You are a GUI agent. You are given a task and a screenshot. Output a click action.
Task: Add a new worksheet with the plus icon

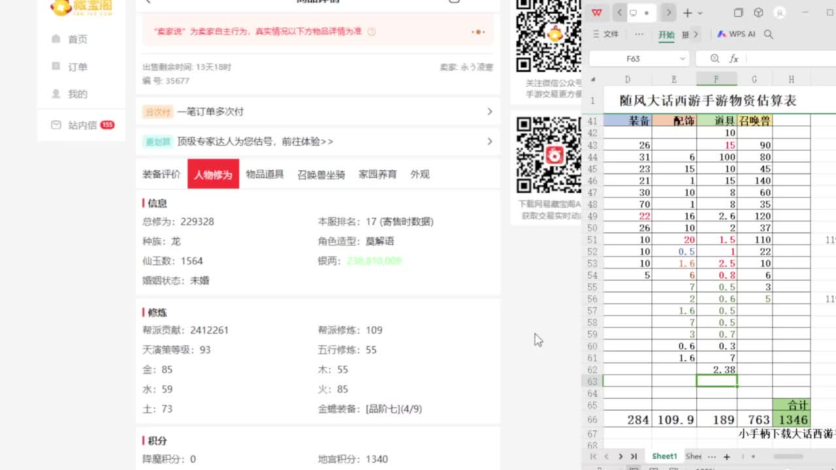click(x=726, y=456)
